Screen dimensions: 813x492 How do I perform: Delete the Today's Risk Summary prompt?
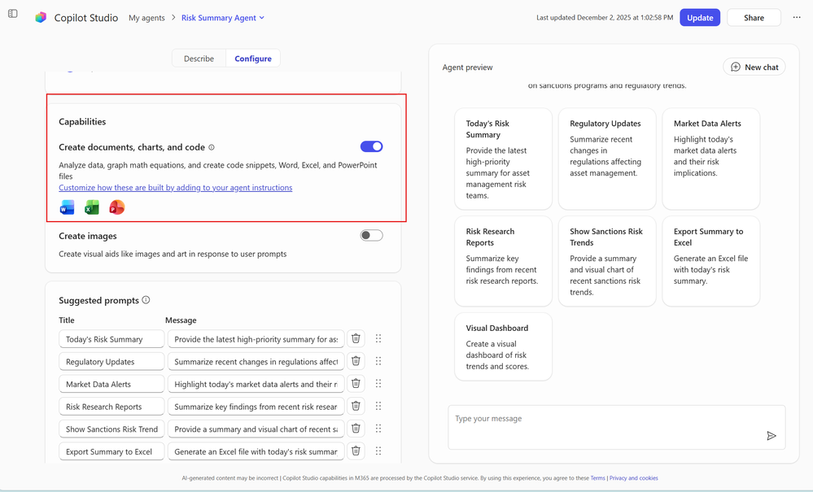(x=356, y=338)
